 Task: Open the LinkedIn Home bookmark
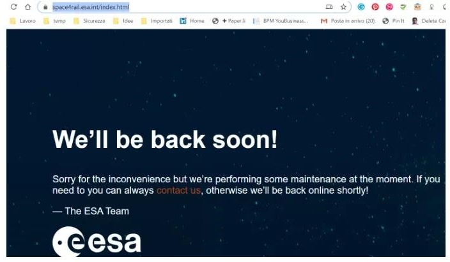pos(192,21)
